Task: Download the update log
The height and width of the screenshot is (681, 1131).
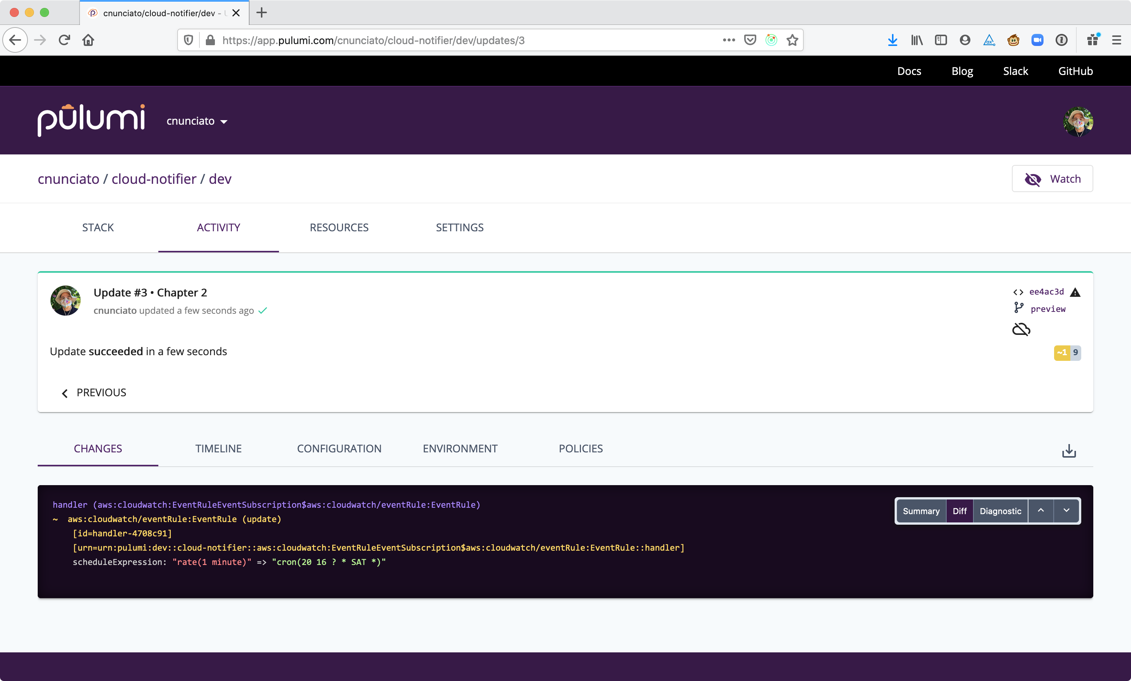Action: pos(1069,451)
